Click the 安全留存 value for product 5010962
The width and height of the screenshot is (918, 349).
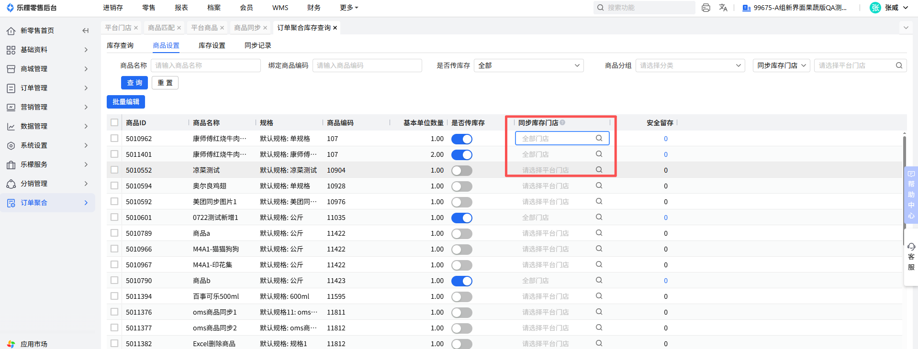coord(666,139)
